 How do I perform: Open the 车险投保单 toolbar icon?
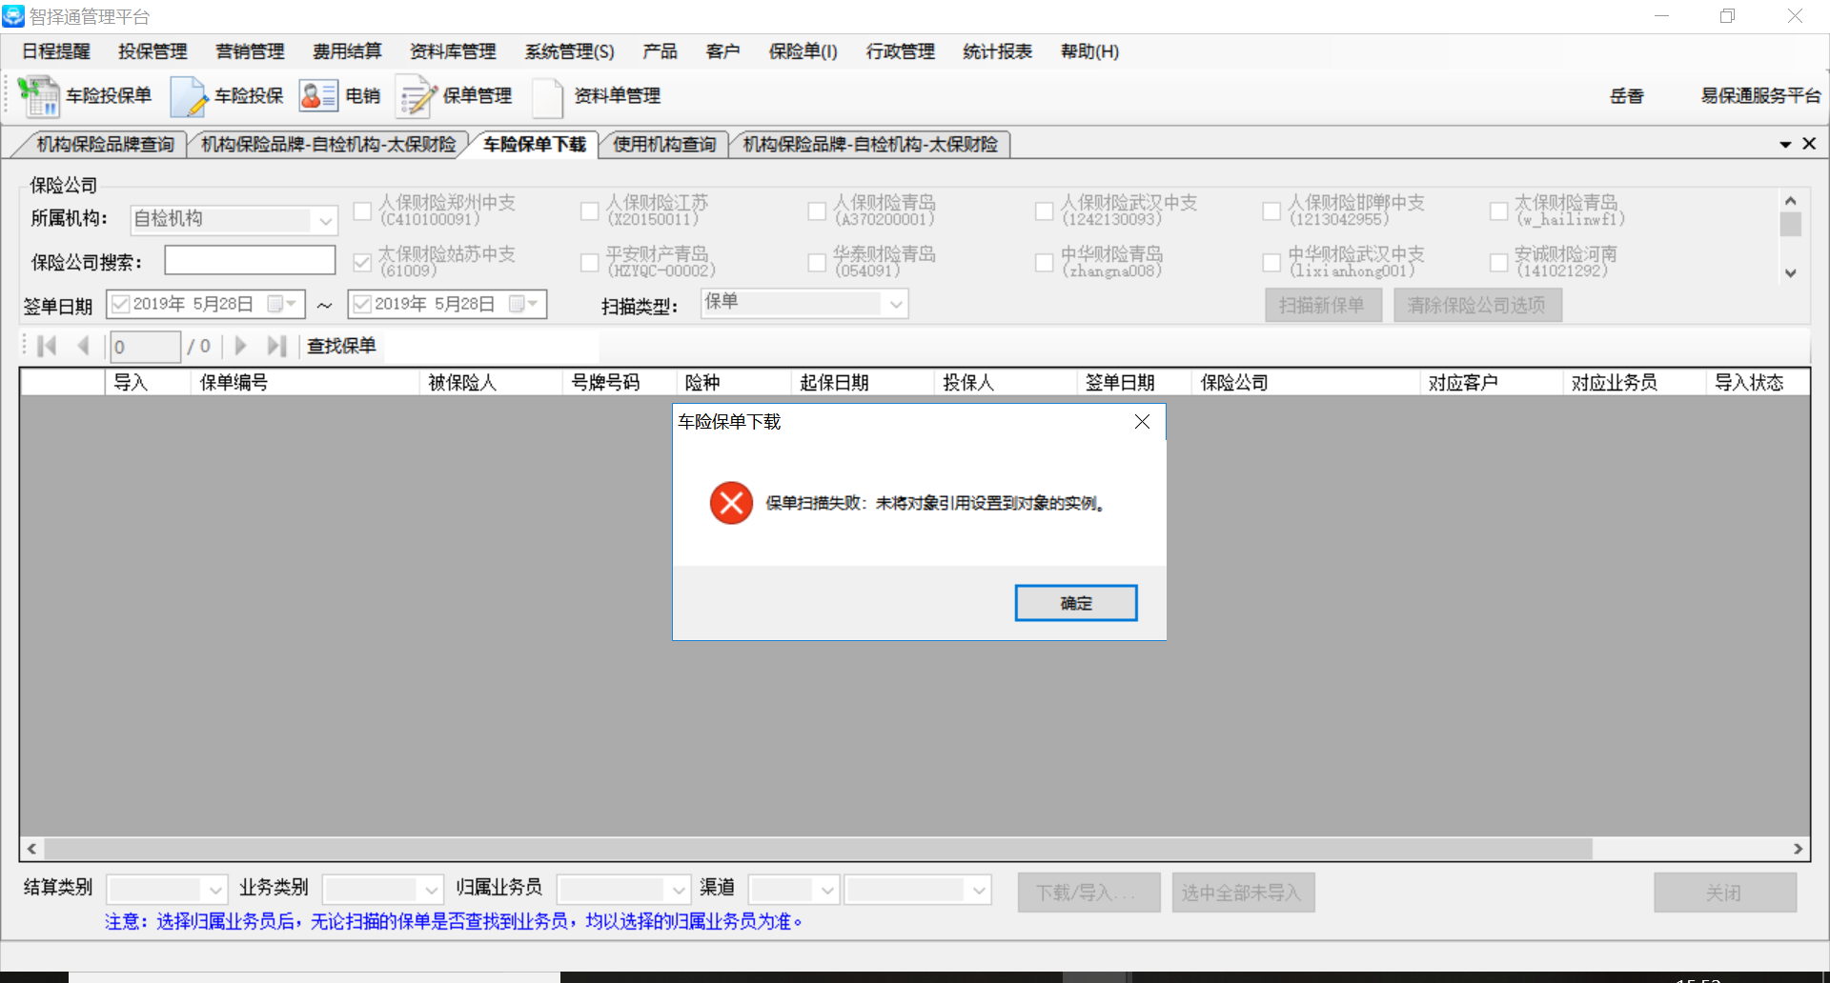coord(38,95)
